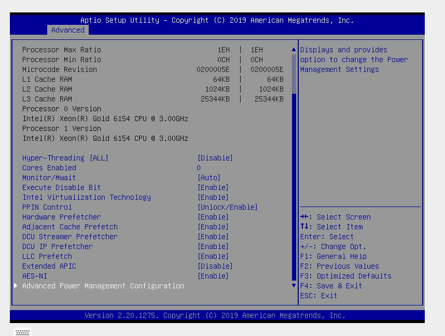Click the L2 Cache RAM row label
The height and width of the screenshot is (336, 445).
pyautogui.click(x=47, y=89)
